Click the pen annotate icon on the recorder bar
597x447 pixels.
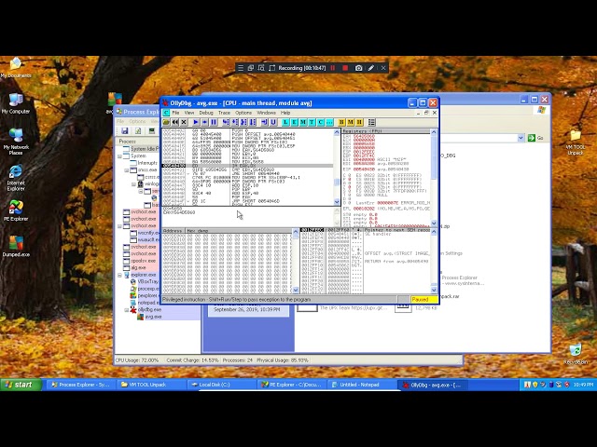(371, 68)
